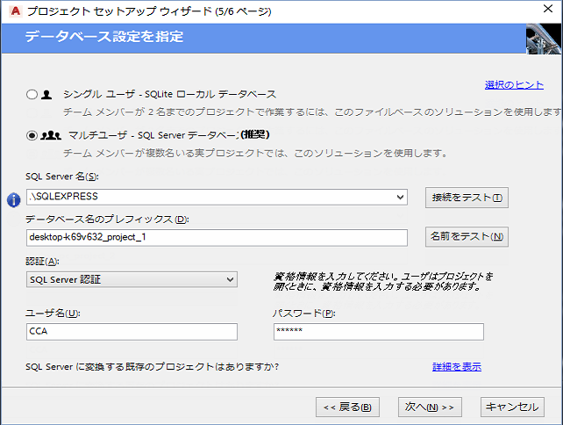The height and width of the screenshot is (425, 563).
Task: Click the 接続をテスト button
Action: 467,198
